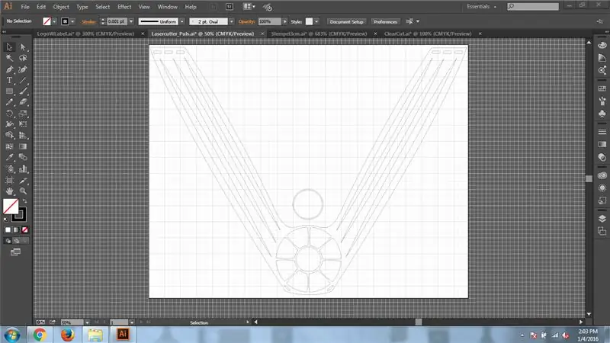Set paint mode to Gradient
Screen dimensions: 610x343
click(16, 230)
